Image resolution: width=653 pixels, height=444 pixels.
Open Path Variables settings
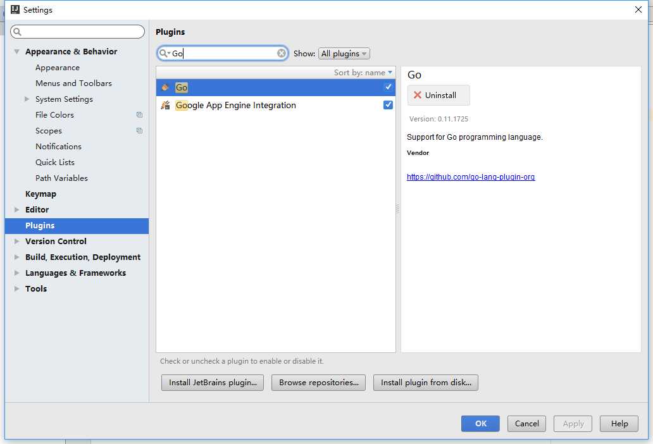pyautogui.click(x=61, y=178)
